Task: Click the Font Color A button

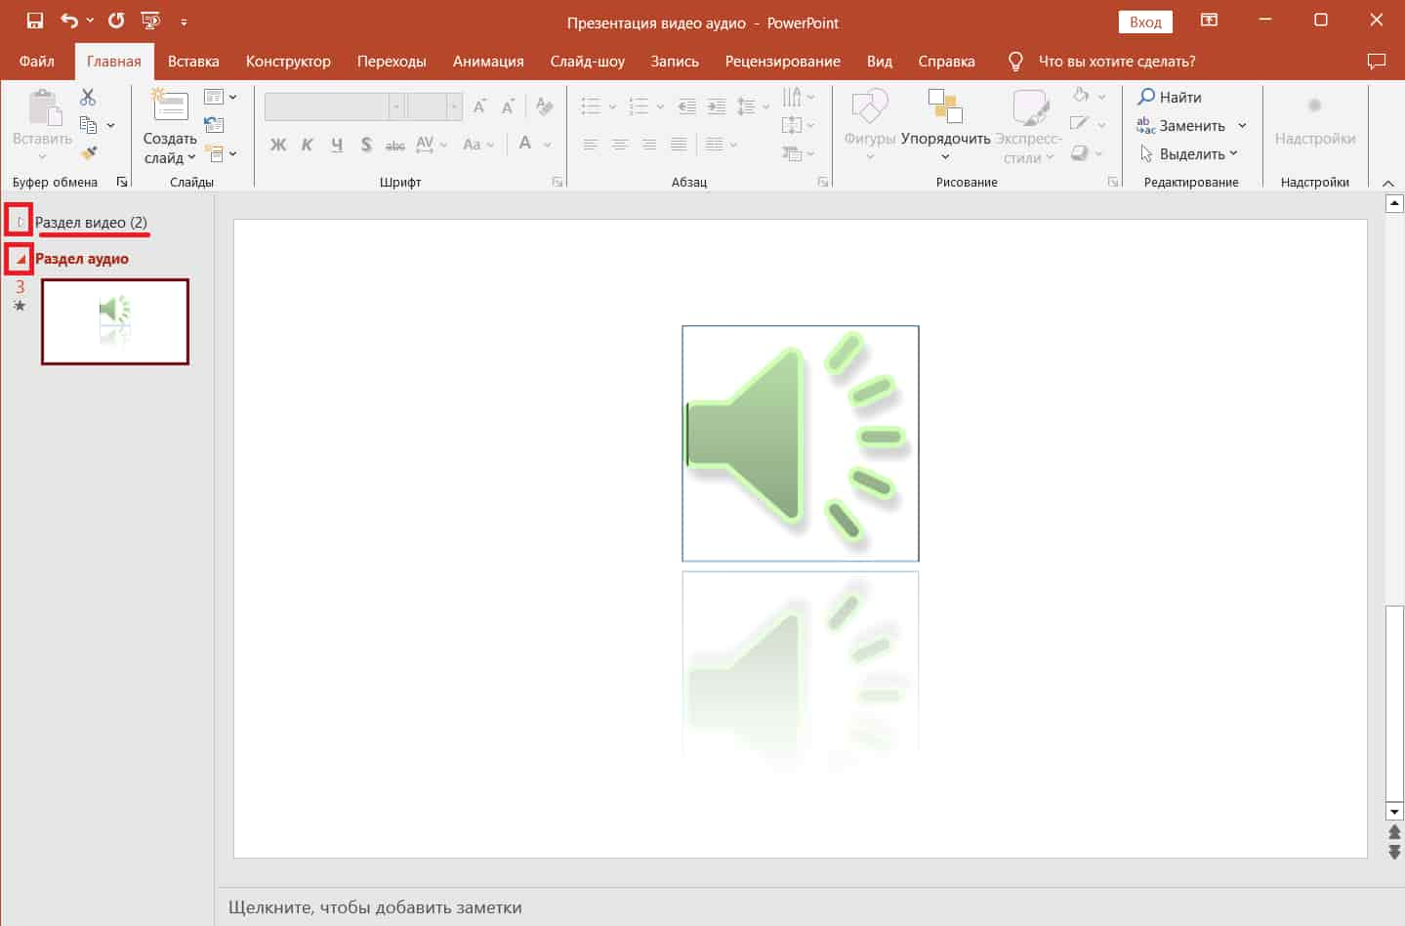Action: click(525, 145)
